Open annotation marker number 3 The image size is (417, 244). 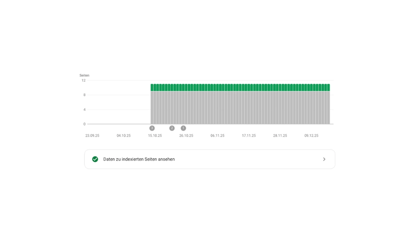(152, 128)
